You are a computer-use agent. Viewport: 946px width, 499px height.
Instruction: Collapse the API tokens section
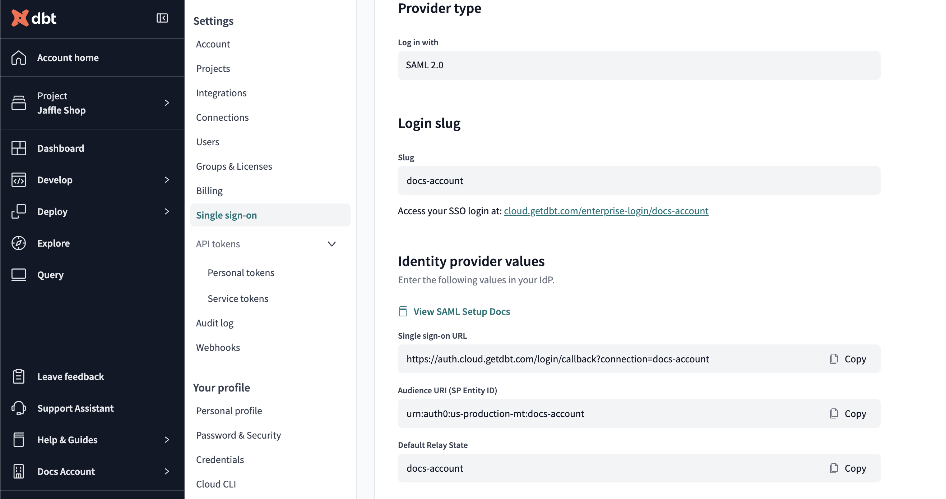[331, 244]
